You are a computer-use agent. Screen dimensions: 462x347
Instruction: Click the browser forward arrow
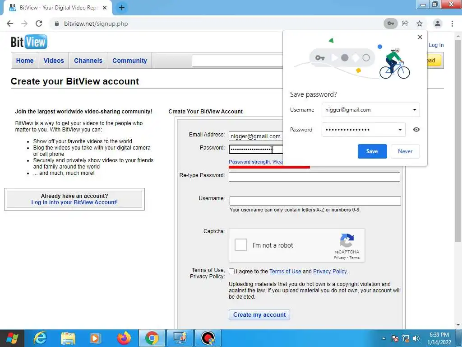tap(24, 23)
